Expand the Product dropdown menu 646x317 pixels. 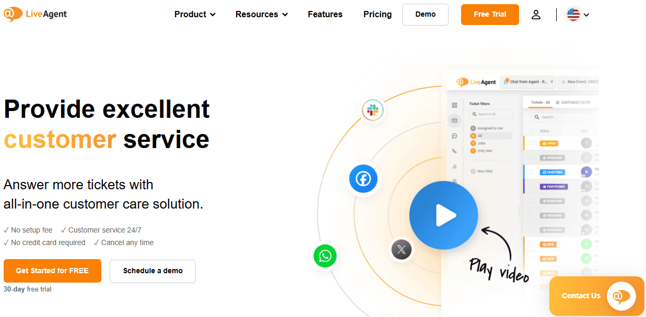(x=194, y=15)
